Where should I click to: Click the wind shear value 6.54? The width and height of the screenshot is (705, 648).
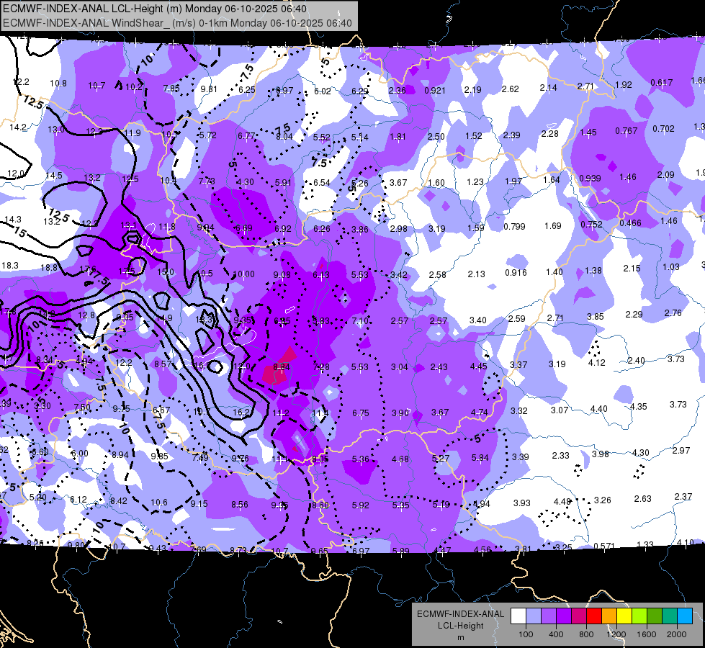[322, 183]
